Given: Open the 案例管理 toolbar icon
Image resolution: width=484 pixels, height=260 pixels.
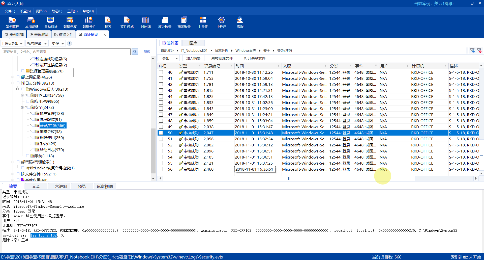Looking at the screenshot, I should (12, 22).
